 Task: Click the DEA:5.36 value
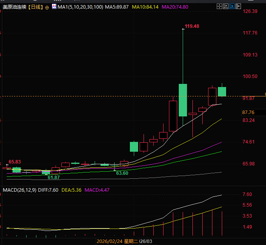point(72,190)
